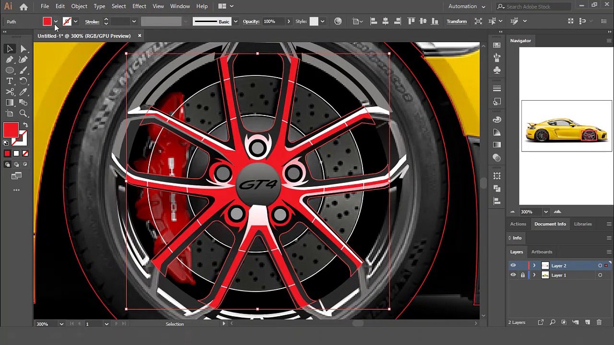The height and width of the screenshot is (345, 614).
Task: Open the Effect menu
Action: pyautogui.click(x=139, y=6)
